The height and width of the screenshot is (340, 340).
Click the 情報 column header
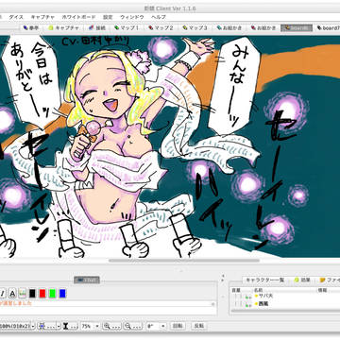point(322,290)
